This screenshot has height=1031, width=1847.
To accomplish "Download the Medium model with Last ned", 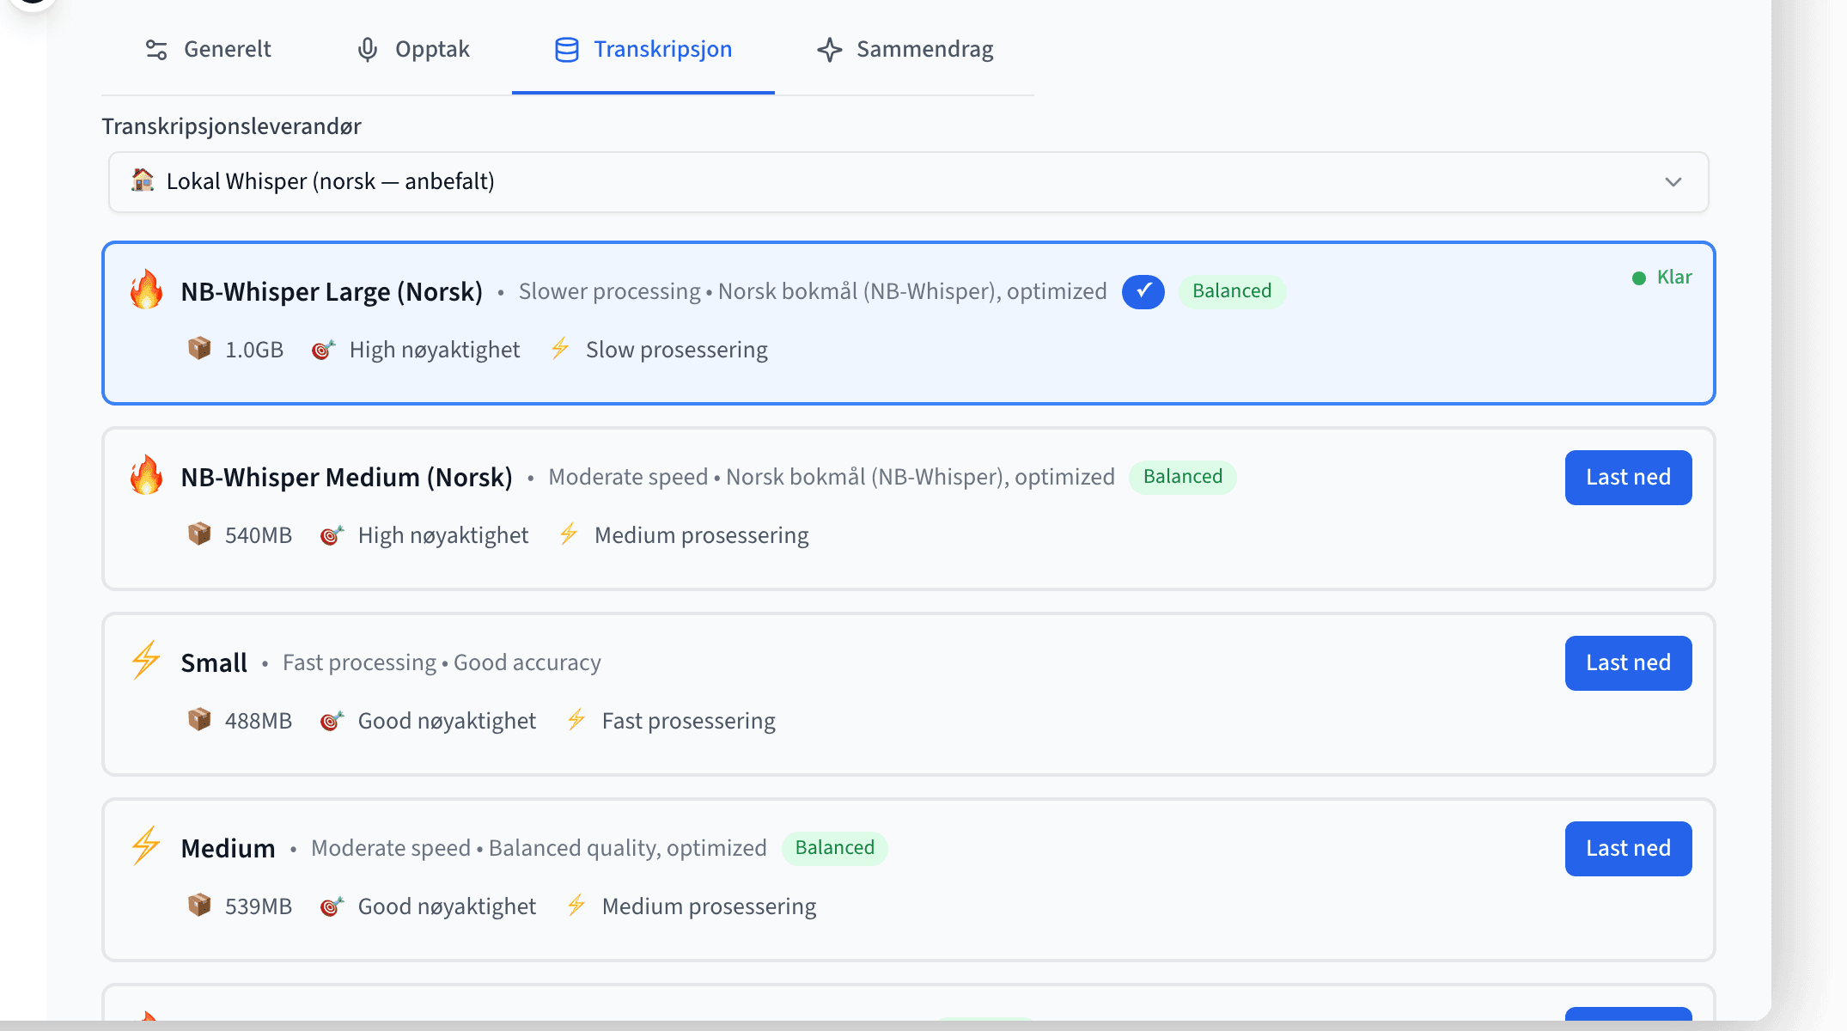I will click(1628, 849).
